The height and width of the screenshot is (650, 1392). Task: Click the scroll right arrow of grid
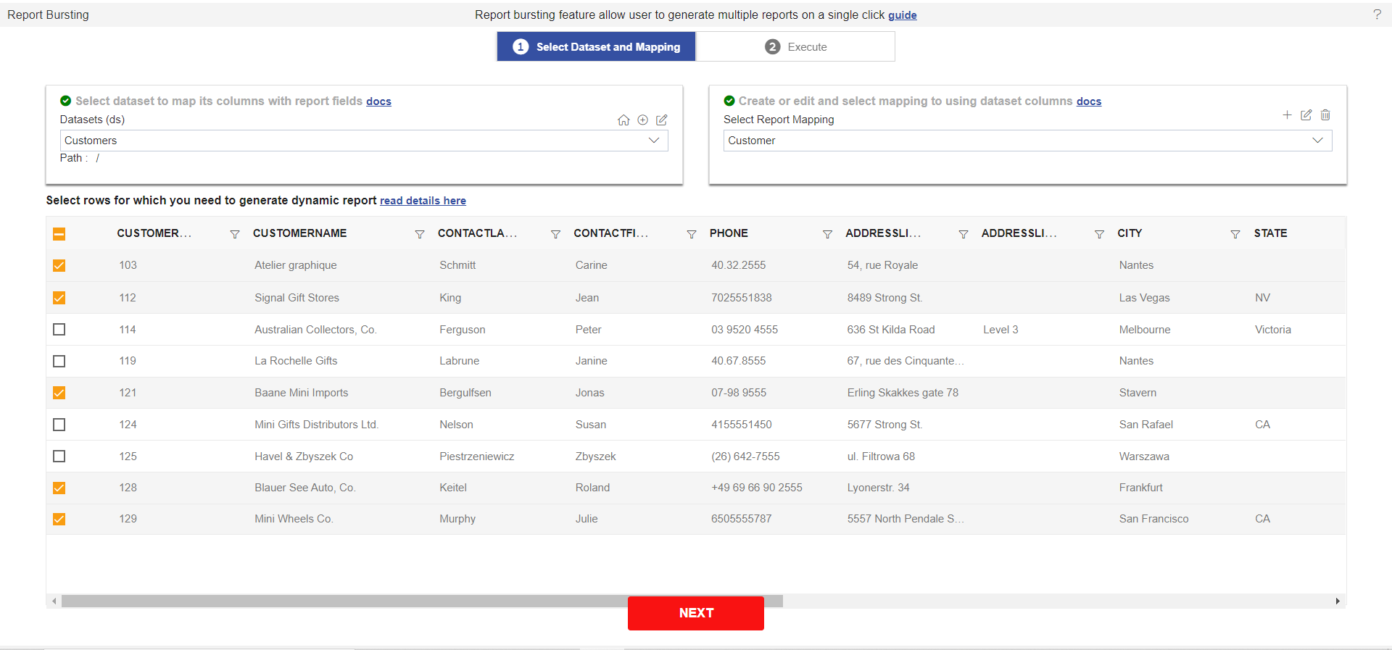point(1338,601)
